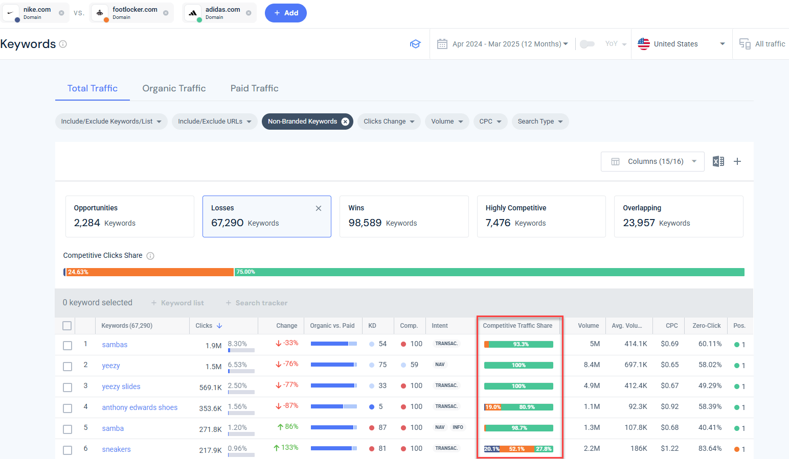789x459 pixels.
Task: Sort by Volume column header
Action: click(588, 326)
